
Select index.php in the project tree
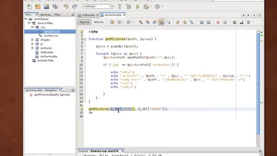tap(47, 52)
